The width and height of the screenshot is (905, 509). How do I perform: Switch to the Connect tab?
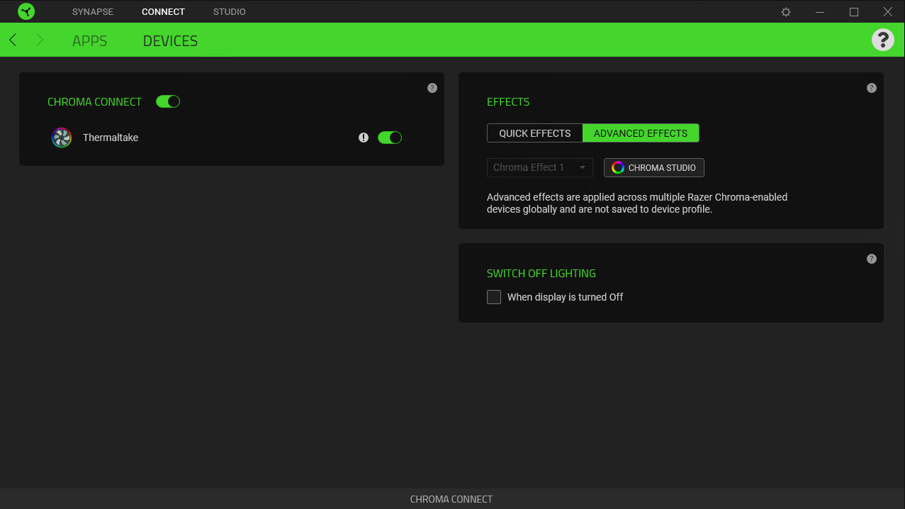[163, 12]
